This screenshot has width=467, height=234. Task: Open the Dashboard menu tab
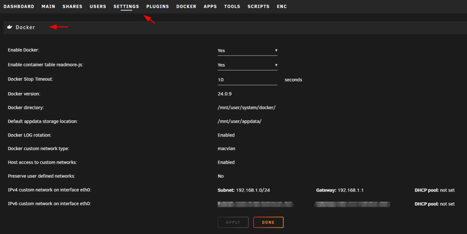[x=19, y=6]
